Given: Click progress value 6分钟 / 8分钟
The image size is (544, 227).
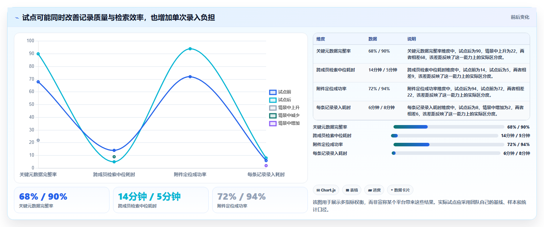Looking at the screenshot, I should click(517, 153).
